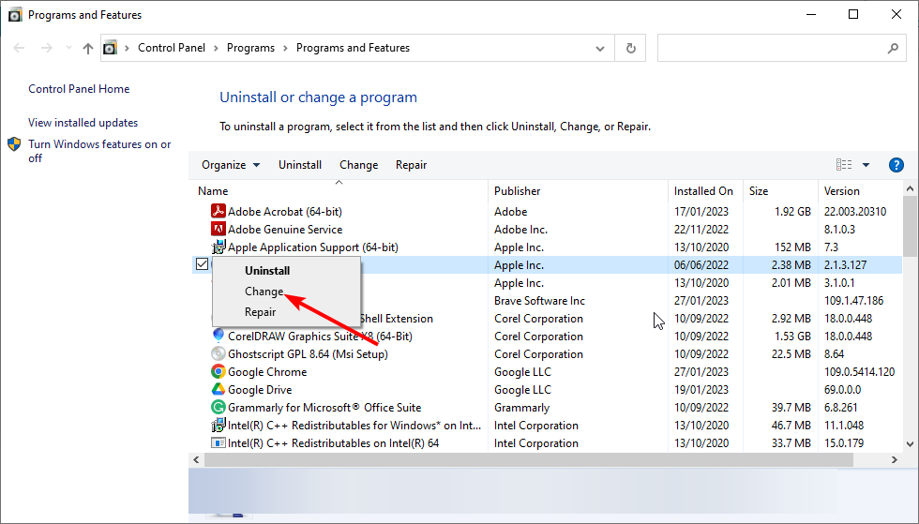This screenshot has width=919, height=524.
Task: Open View installed updates link
Action: 83,123
